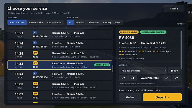Filter trains by Night
The image size is (192, 108).
click(x=118, y=22)
